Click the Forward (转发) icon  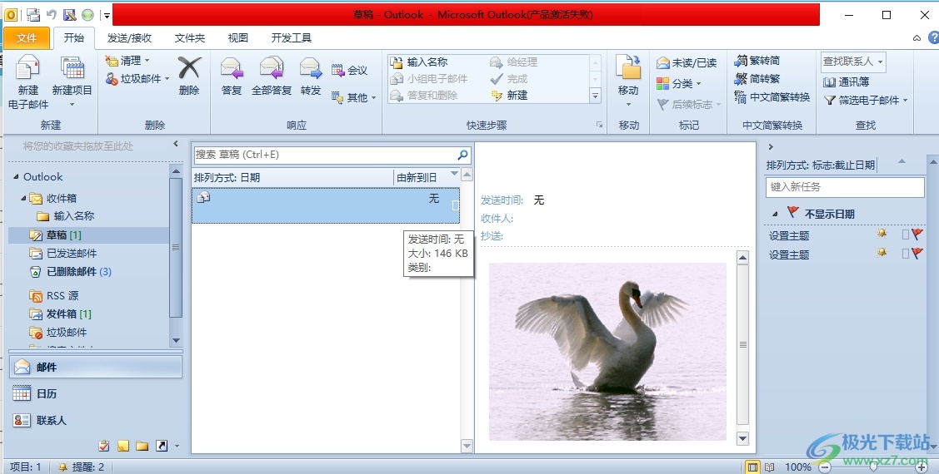click(x=311, y=67)
